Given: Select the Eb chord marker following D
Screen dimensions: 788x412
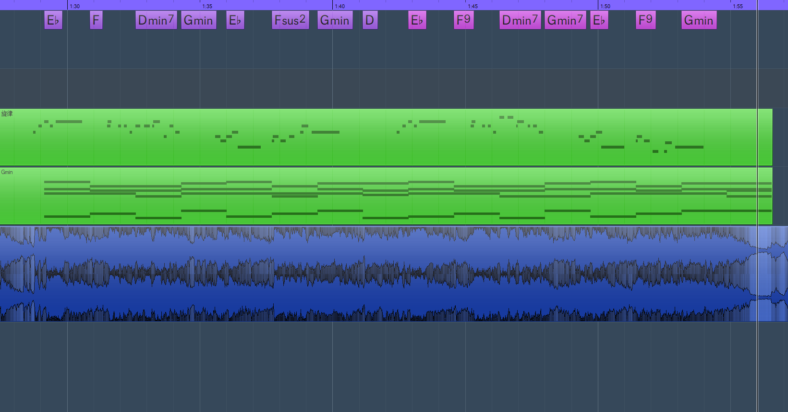Looking at the screenshot, I should tap(417, 20).
